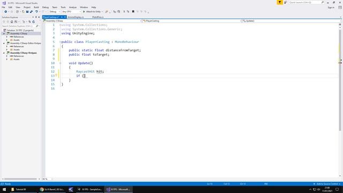The width and height of the screenshot is (343, 193).
Task: Close the PlayerCasting.cs tab
Action: [x=65, y=17]
